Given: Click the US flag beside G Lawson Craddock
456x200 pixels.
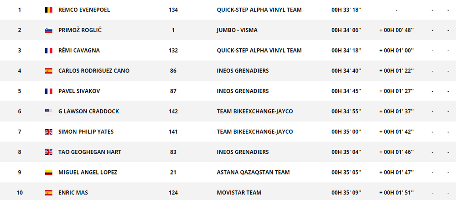Looking at the screenshot, I should pyautogui.click(x=48, y=112).
